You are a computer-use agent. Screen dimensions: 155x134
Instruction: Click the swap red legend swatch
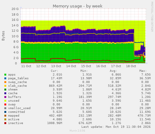click(5, 104)
